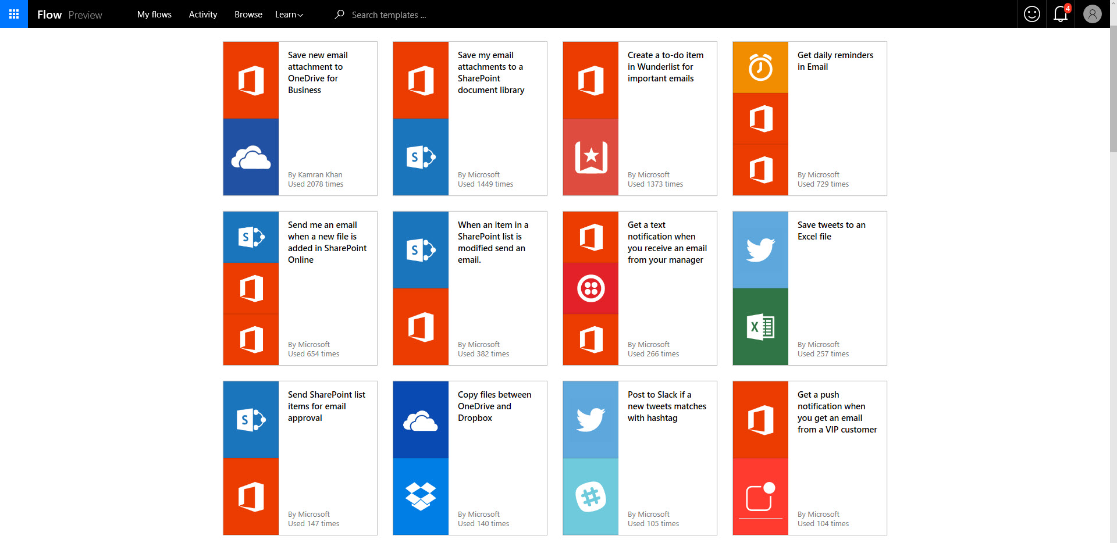Click 'Used 654 times' text
The width and height of the screenshot is (1117, 543).
(x=313, y=353)
